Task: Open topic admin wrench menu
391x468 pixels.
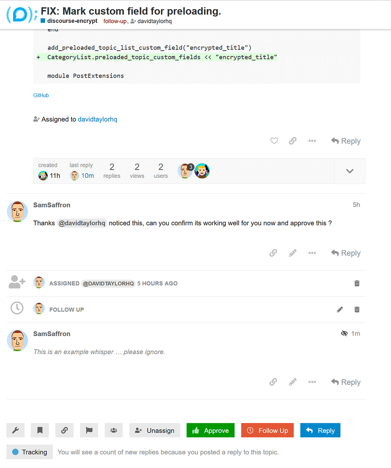Action: [x=15, y=430]
